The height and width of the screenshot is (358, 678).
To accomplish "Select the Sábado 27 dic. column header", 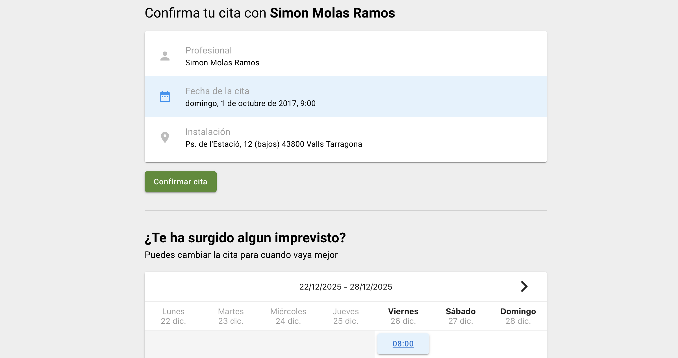I will click(x=460, y=316).
